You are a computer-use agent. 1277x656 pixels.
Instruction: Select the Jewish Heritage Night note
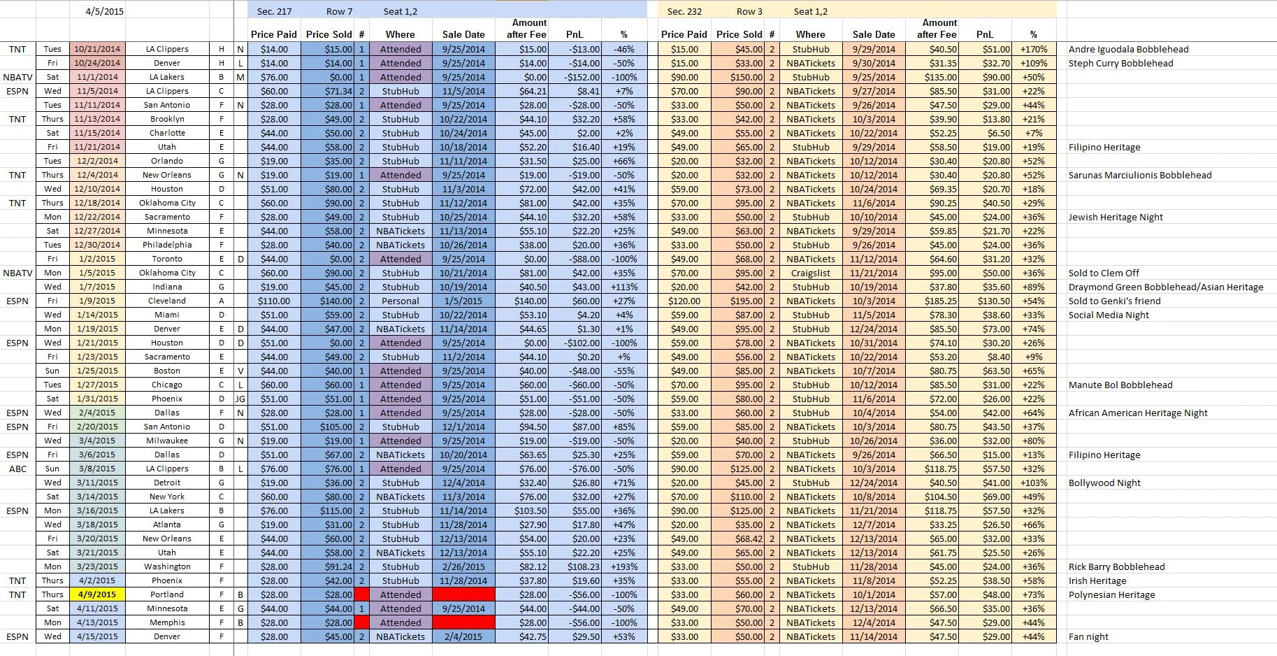(1116, 217)
